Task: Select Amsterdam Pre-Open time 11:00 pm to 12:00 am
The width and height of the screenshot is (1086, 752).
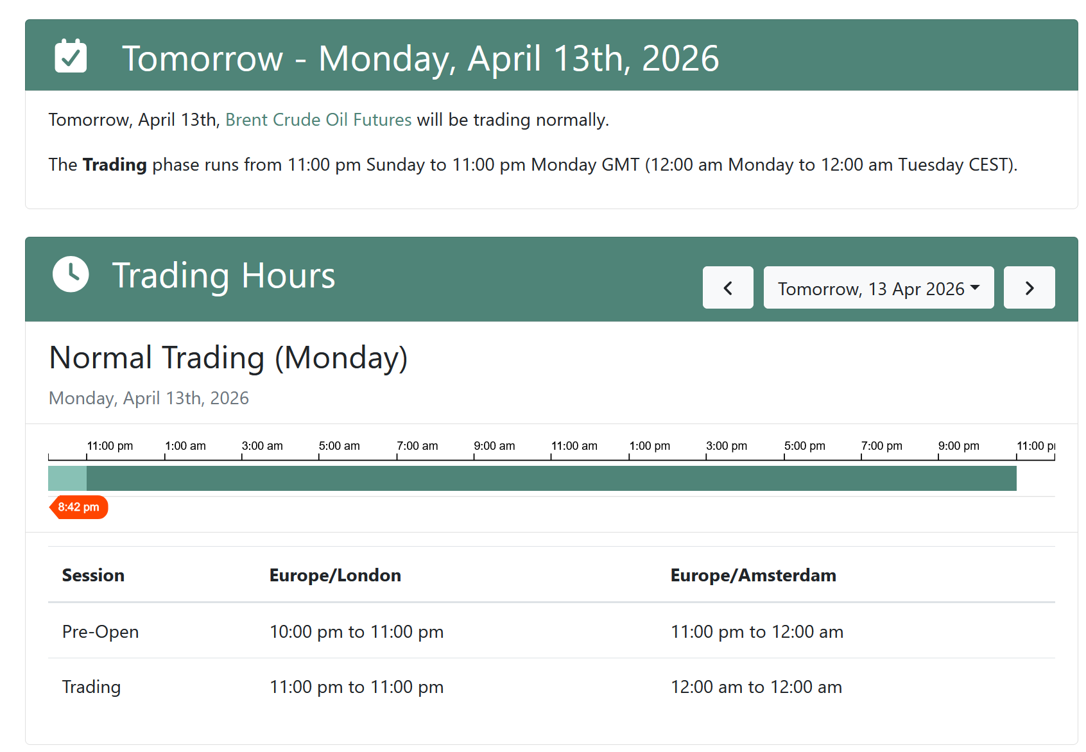Action: coord(757,631)
